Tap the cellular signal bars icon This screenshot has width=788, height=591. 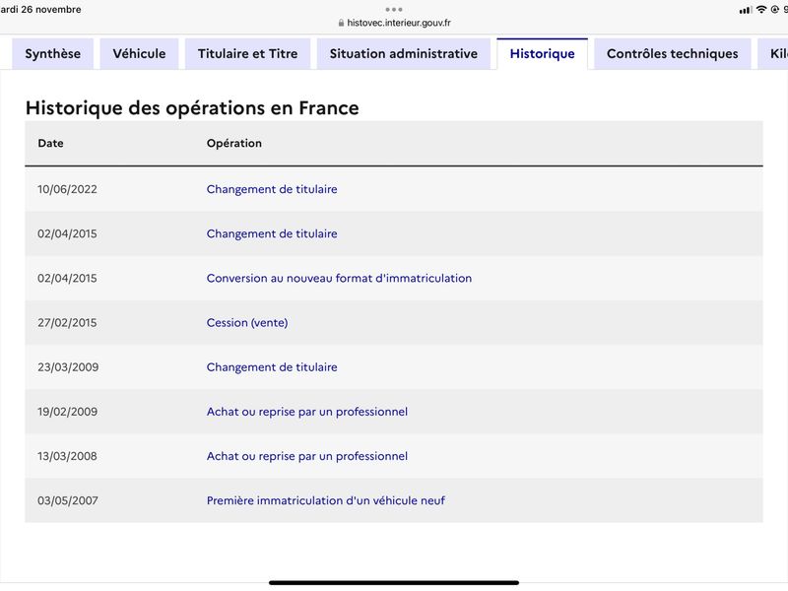(746, 10)
